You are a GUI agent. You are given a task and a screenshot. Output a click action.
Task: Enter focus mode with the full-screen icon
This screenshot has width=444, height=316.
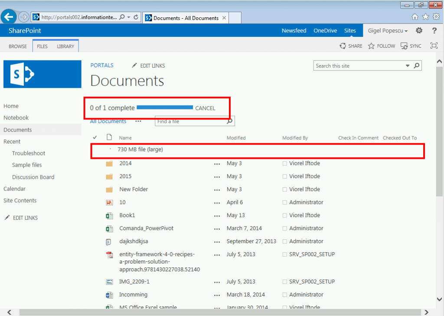(434, 46)
